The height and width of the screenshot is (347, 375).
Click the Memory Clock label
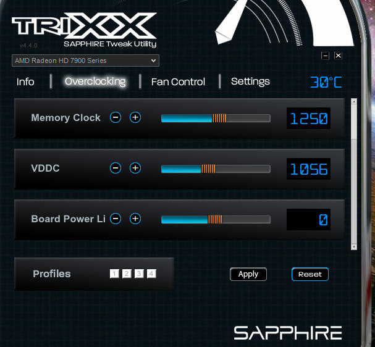pyautogui.click(x=65, y=117)
